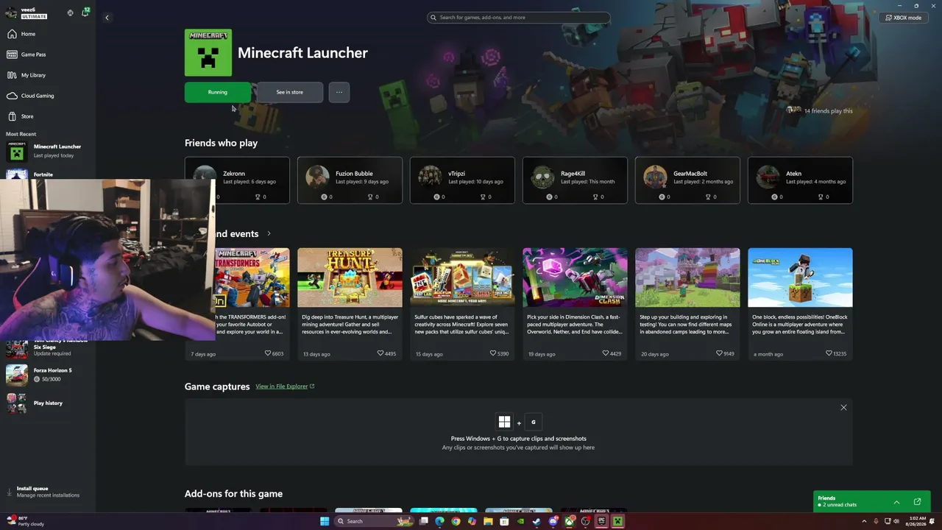Viewport: 942px width, 530px height.
Task: Open notifications bell with 12 badge
Action: (x=85, y=13)
